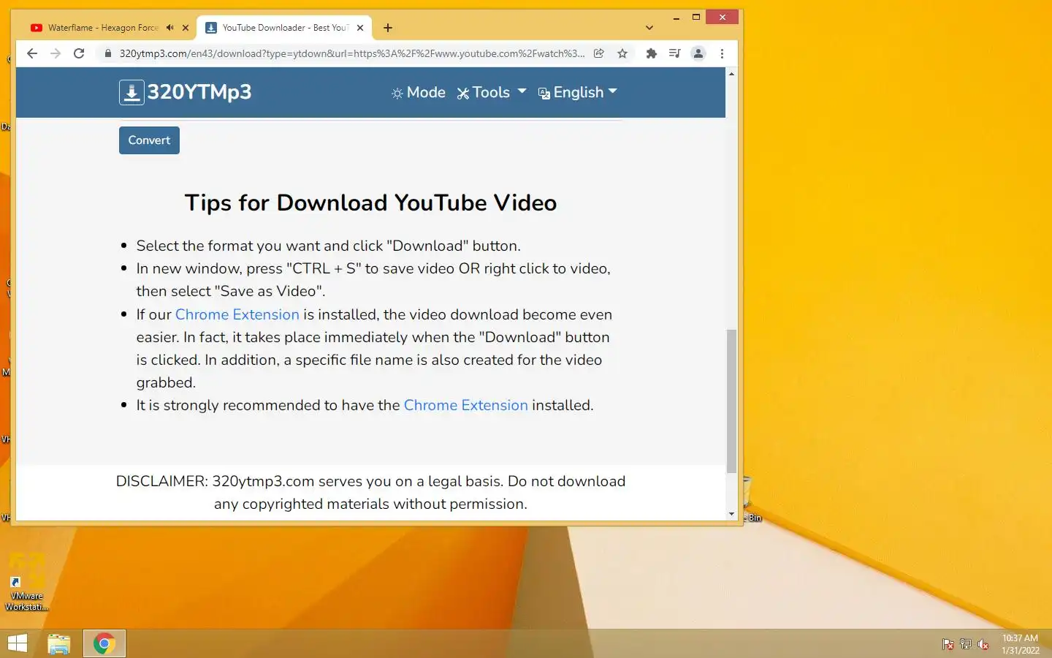The width and height of the screenshot is (1052, 658).
Task: Click the Chrome taskbar icon
Action: point(104,643)
